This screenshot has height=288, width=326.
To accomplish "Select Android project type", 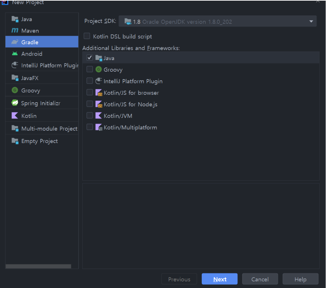I will (42, 54).
